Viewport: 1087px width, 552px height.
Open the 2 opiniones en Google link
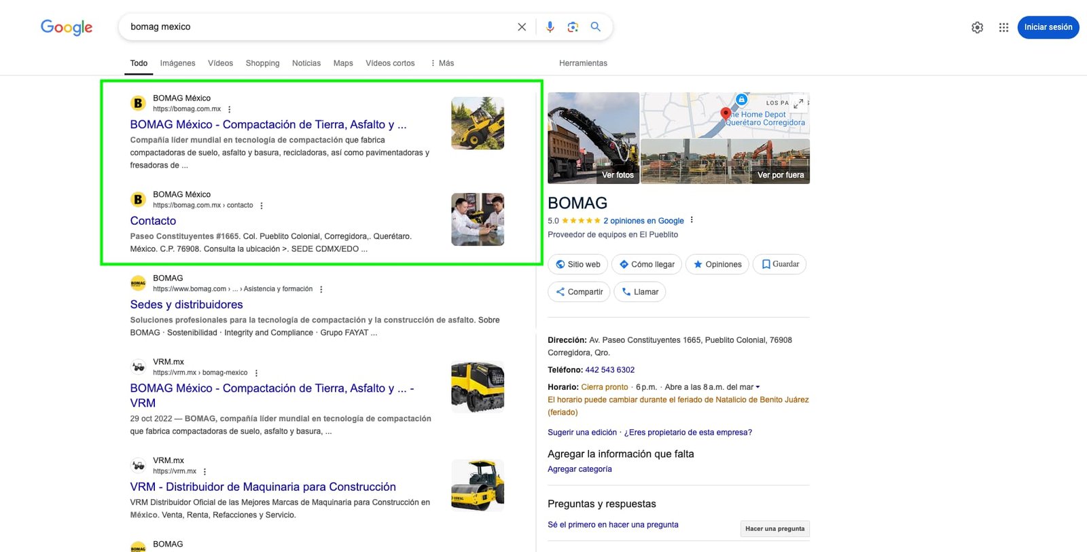(x=643, y=221)
